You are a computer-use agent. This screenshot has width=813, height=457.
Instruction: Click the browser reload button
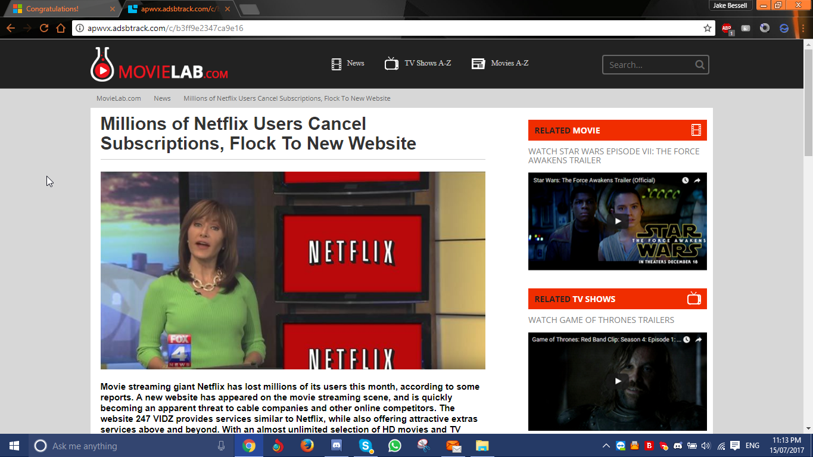tap(44, 28)
